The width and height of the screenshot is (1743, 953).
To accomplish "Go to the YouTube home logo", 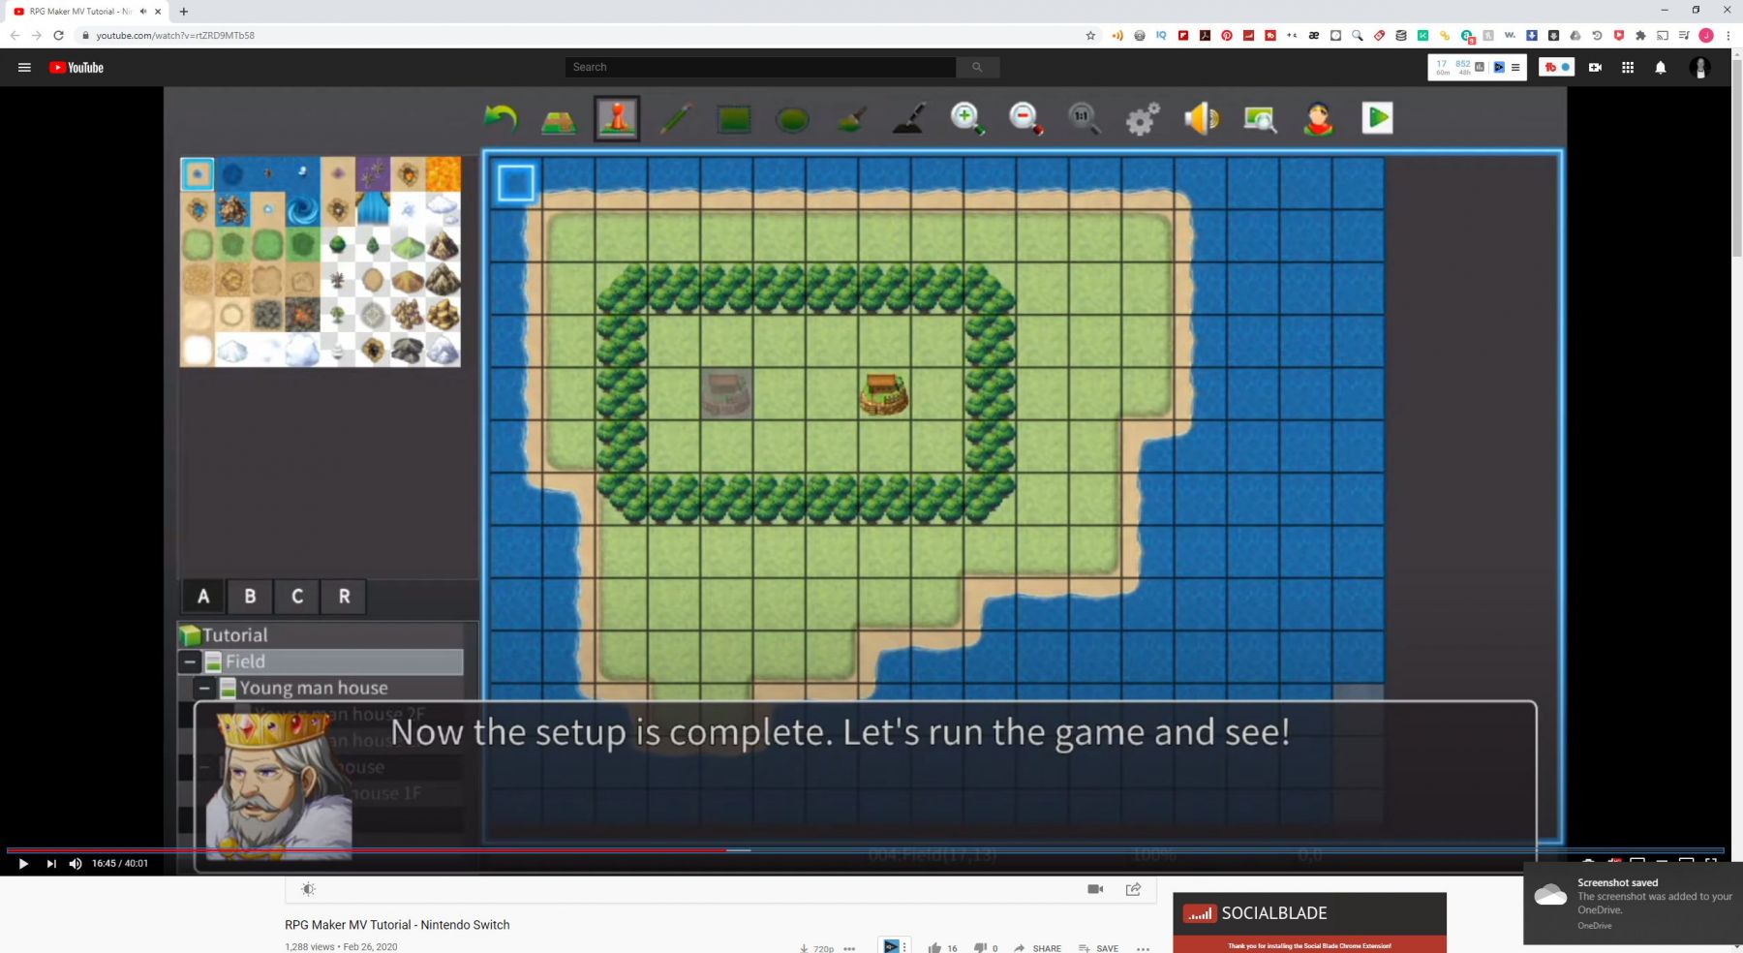I will pos(76,68).
